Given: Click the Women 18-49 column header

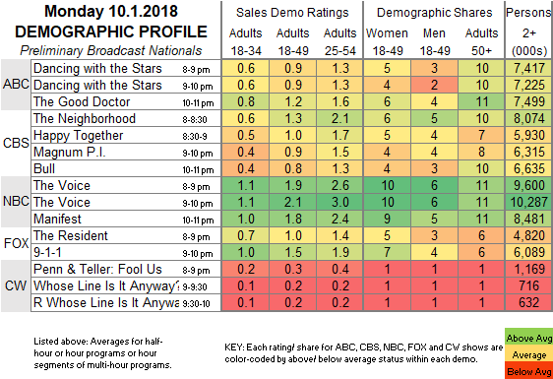Looking at the screenshot, I should coord(388,42).
